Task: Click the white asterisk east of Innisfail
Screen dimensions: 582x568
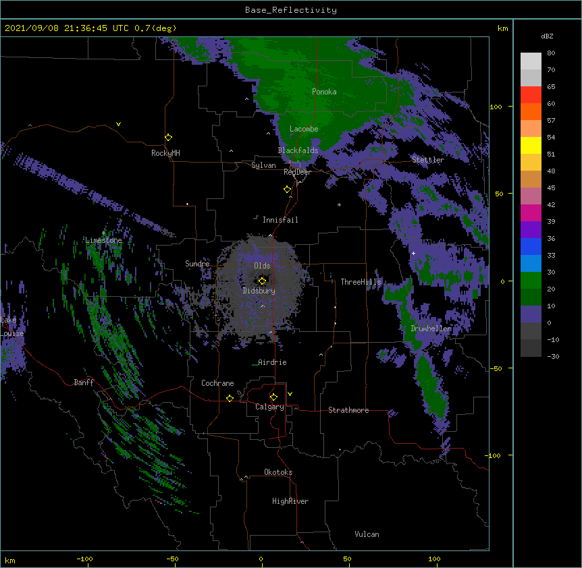Action: tap(339, 204)
